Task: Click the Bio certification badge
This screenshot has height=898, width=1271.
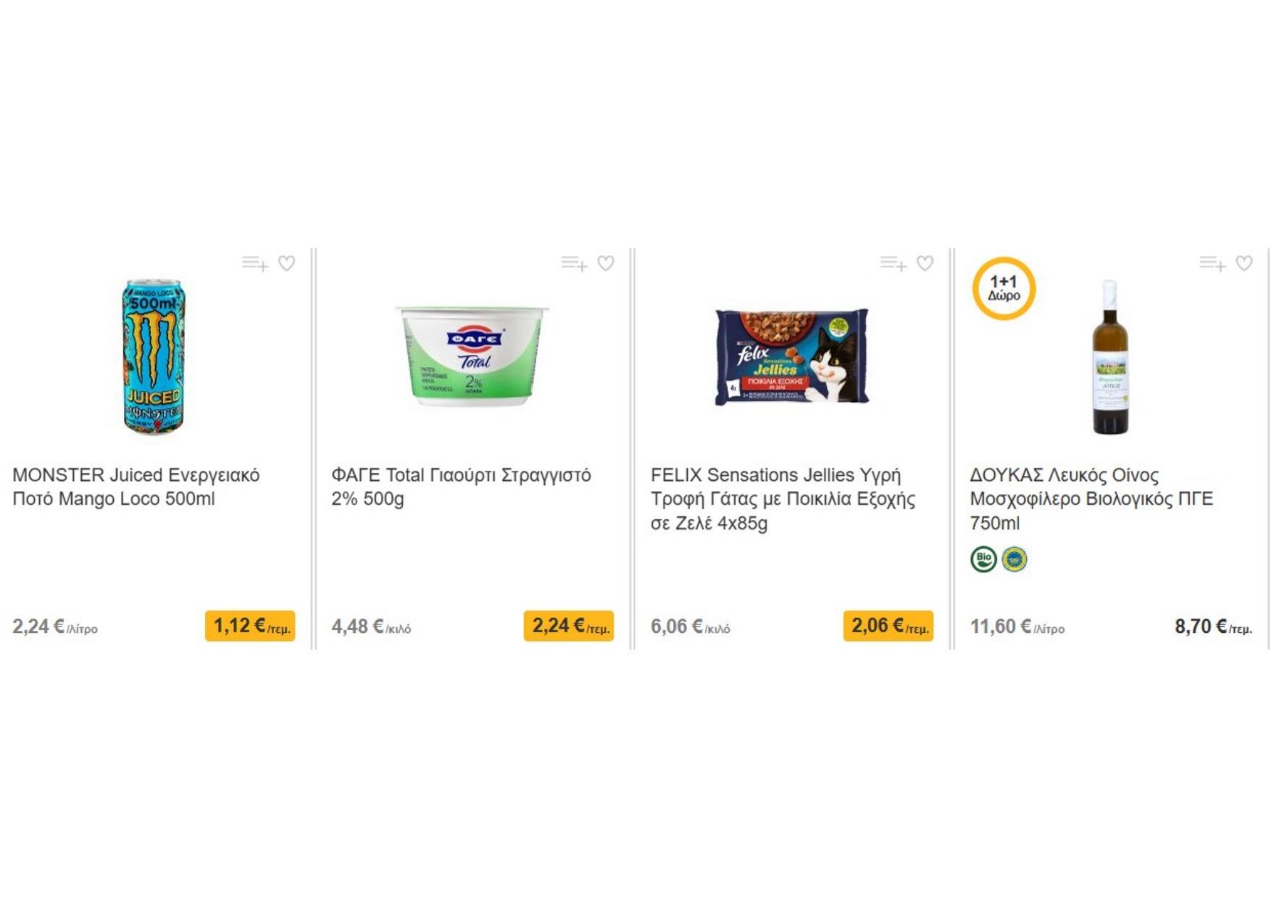Action: [x=983, y=559]
